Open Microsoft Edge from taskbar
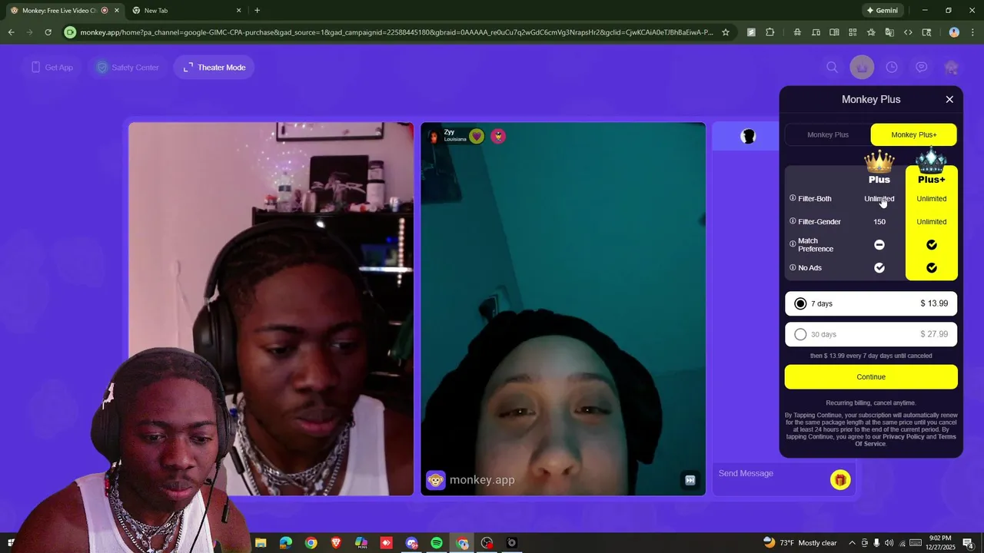984x553 pixels. coord(286,543)
